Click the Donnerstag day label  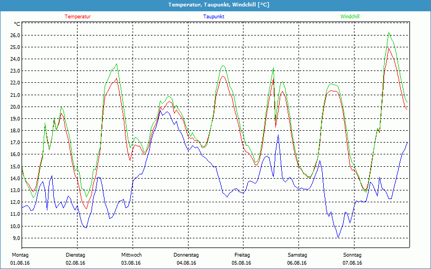(x=186, y=255)
